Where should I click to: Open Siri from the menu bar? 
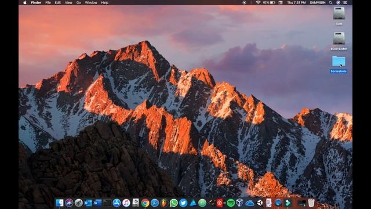coord(339,2)
